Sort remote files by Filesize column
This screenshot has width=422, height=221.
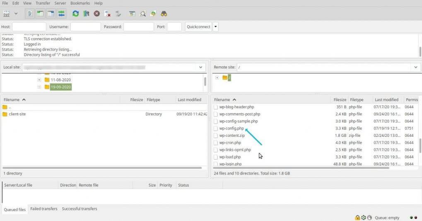[339, 100]
